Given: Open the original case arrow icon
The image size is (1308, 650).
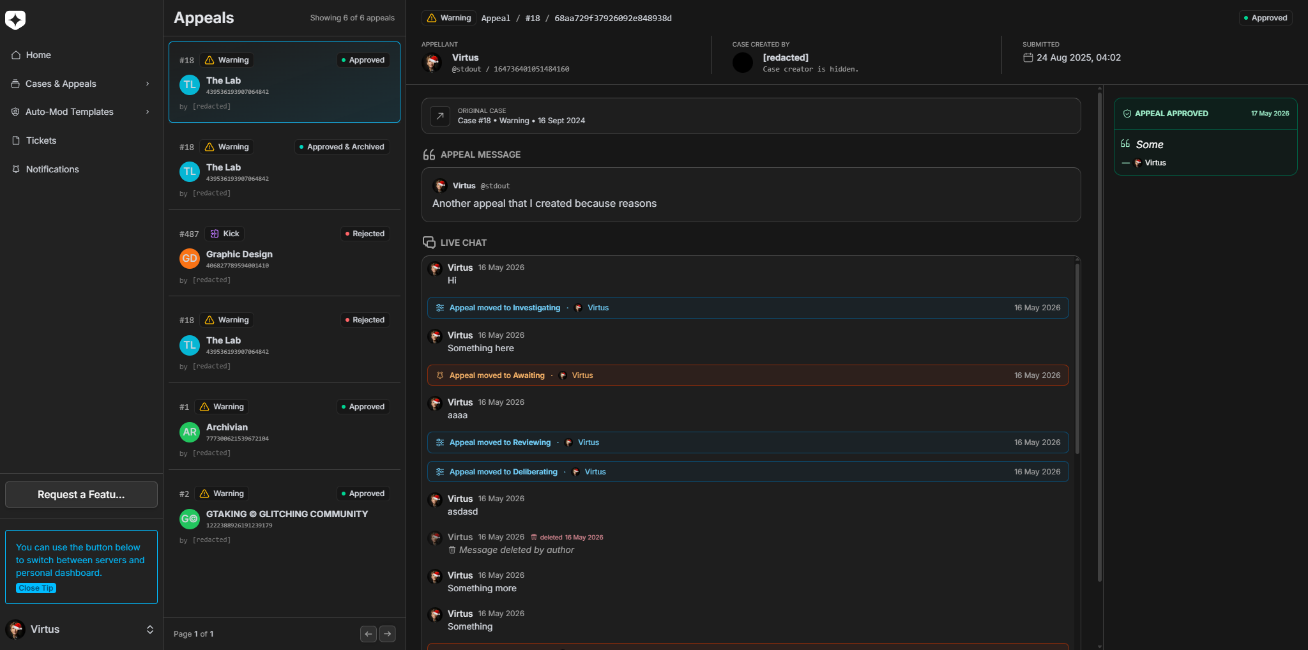Looking at the screenshot, I should (440, 116).
